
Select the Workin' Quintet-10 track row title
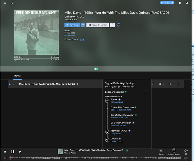[x=48, y=84]
